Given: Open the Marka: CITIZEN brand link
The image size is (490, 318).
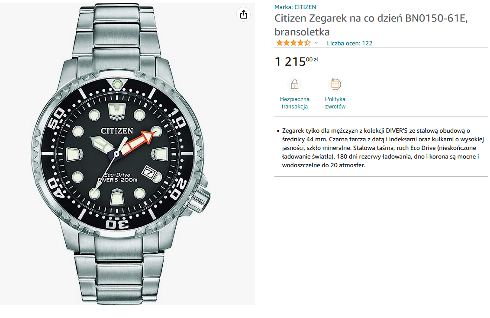Looking at the screenshot, I should [295, 7].
